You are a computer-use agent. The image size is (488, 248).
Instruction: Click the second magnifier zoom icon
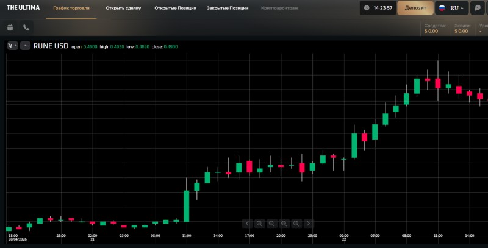click(271, 223)
